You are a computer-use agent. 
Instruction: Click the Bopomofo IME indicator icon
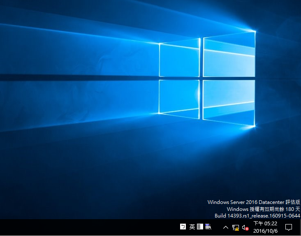click(x=183, y=227)
